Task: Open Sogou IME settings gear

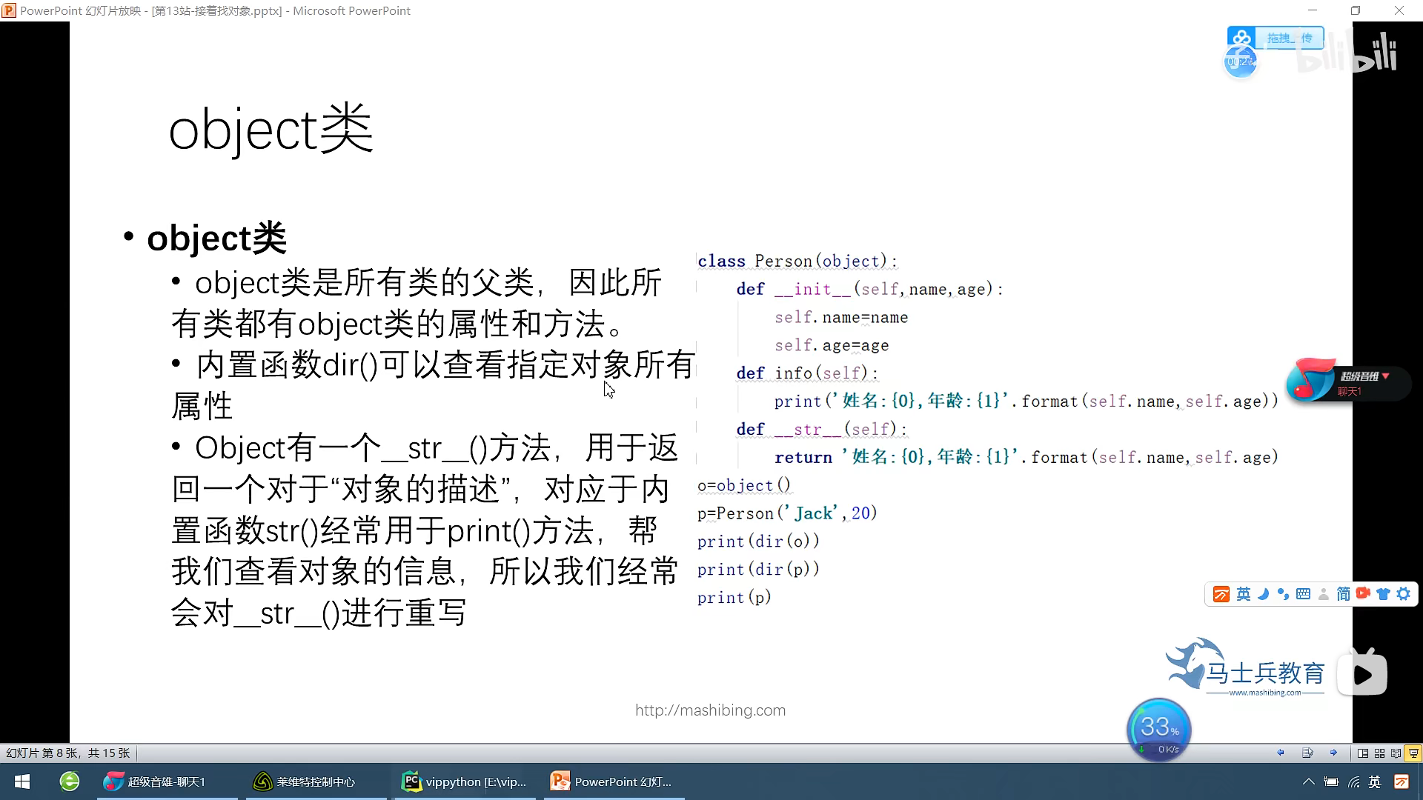Action: (1404, 594)
